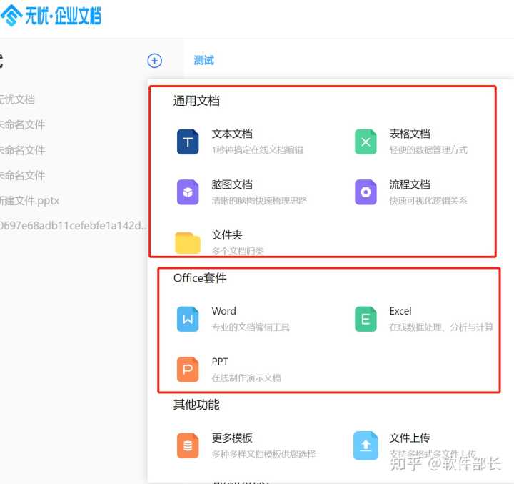The height and width of the screenshot is (484, 514).
Task: Choose 文件上传 label
Action: [410, 438]
